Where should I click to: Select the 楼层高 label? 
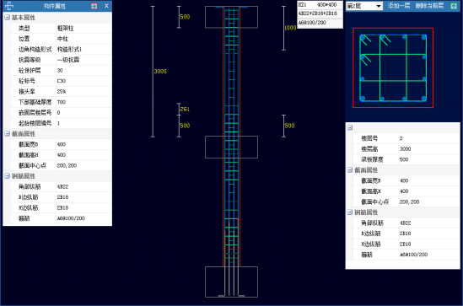click(369, 149)
